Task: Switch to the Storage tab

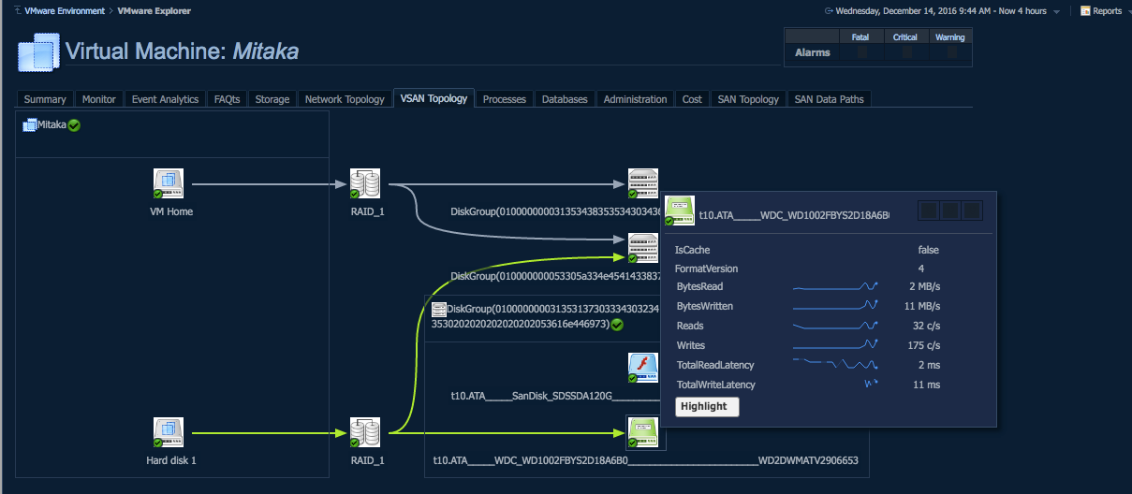Action: click(x=272, y=99)
